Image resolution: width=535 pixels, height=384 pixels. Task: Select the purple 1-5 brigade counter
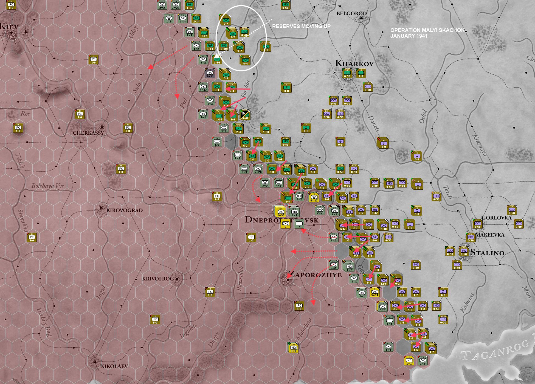(x=416, y=347)
